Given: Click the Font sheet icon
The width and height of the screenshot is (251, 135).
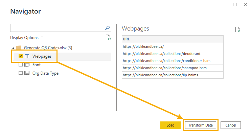Looking at the screenshot, I should tap(27, 65).
